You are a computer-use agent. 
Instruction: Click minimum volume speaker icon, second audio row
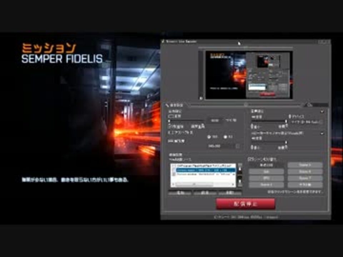252,147
